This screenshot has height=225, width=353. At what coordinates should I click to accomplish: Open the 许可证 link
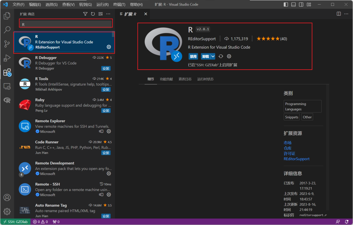(x=289, y=153)
